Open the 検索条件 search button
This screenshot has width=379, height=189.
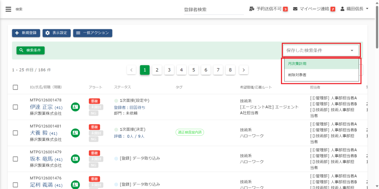click(x=30, y=50)
